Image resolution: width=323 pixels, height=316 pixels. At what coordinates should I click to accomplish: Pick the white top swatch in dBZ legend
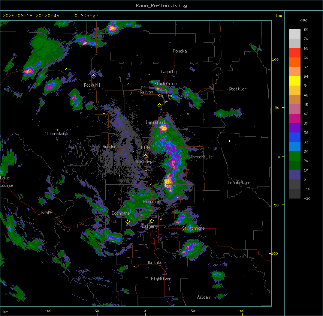(295, 34)
